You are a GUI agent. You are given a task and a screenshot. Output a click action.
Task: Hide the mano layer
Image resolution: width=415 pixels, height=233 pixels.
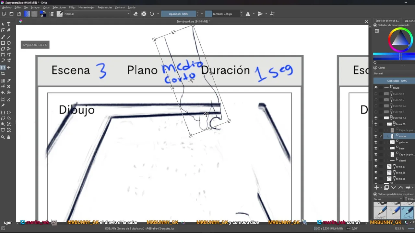click(x=376, y=136)
